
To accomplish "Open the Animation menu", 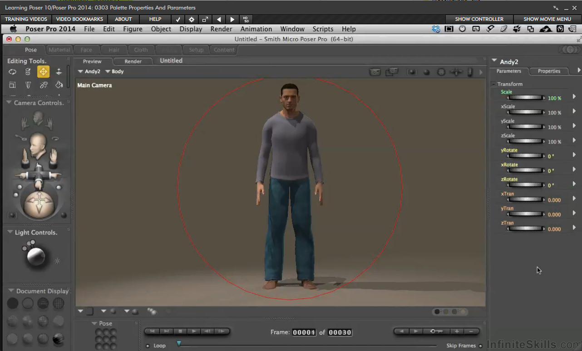I will pyautogui.click(x=256, y=29).
